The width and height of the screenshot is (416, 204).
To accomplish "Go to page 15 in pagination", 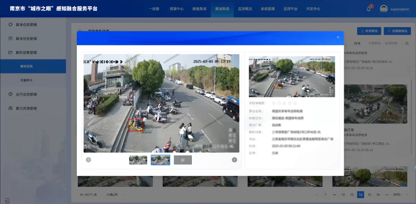I will tap(369, 195).
